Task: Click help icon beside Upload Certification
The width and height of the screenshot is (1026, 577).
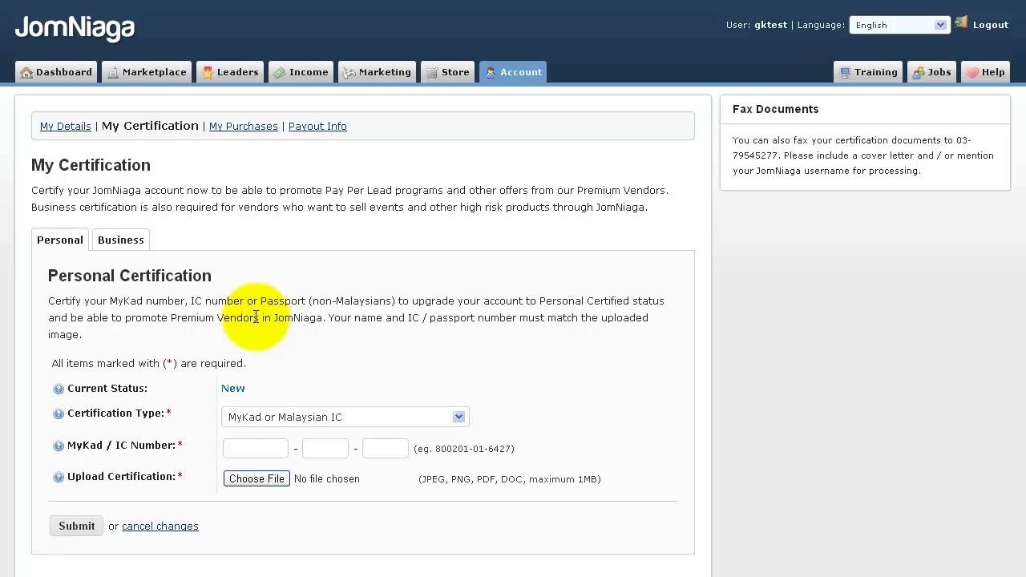Action: [x=59, y=477]
